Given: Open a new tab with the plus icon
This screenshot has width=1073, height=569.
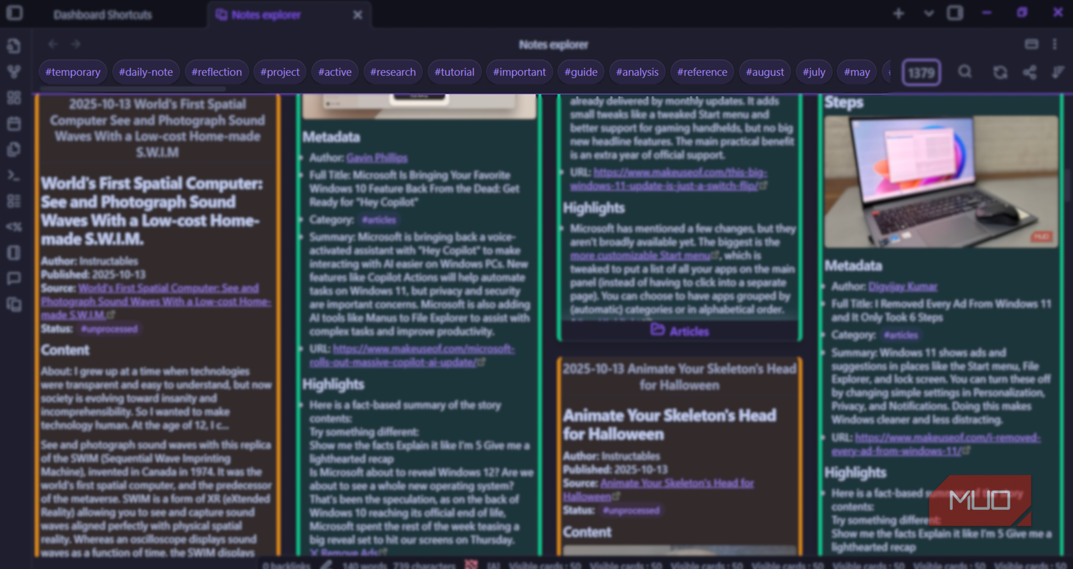Looking at the screenshot, I should 899,13.
